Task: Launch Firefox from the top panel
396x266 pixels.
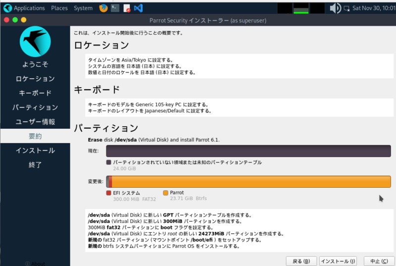Action: pyautogui.click(x=103, y=8)
